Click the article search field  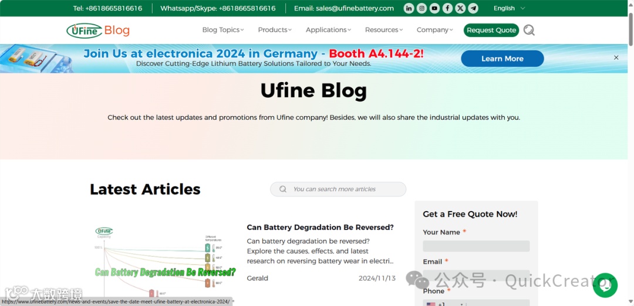(338, 189)
